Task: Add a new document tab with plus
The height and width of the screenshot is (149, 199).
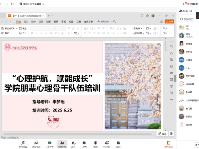Action: click(49, 16)
